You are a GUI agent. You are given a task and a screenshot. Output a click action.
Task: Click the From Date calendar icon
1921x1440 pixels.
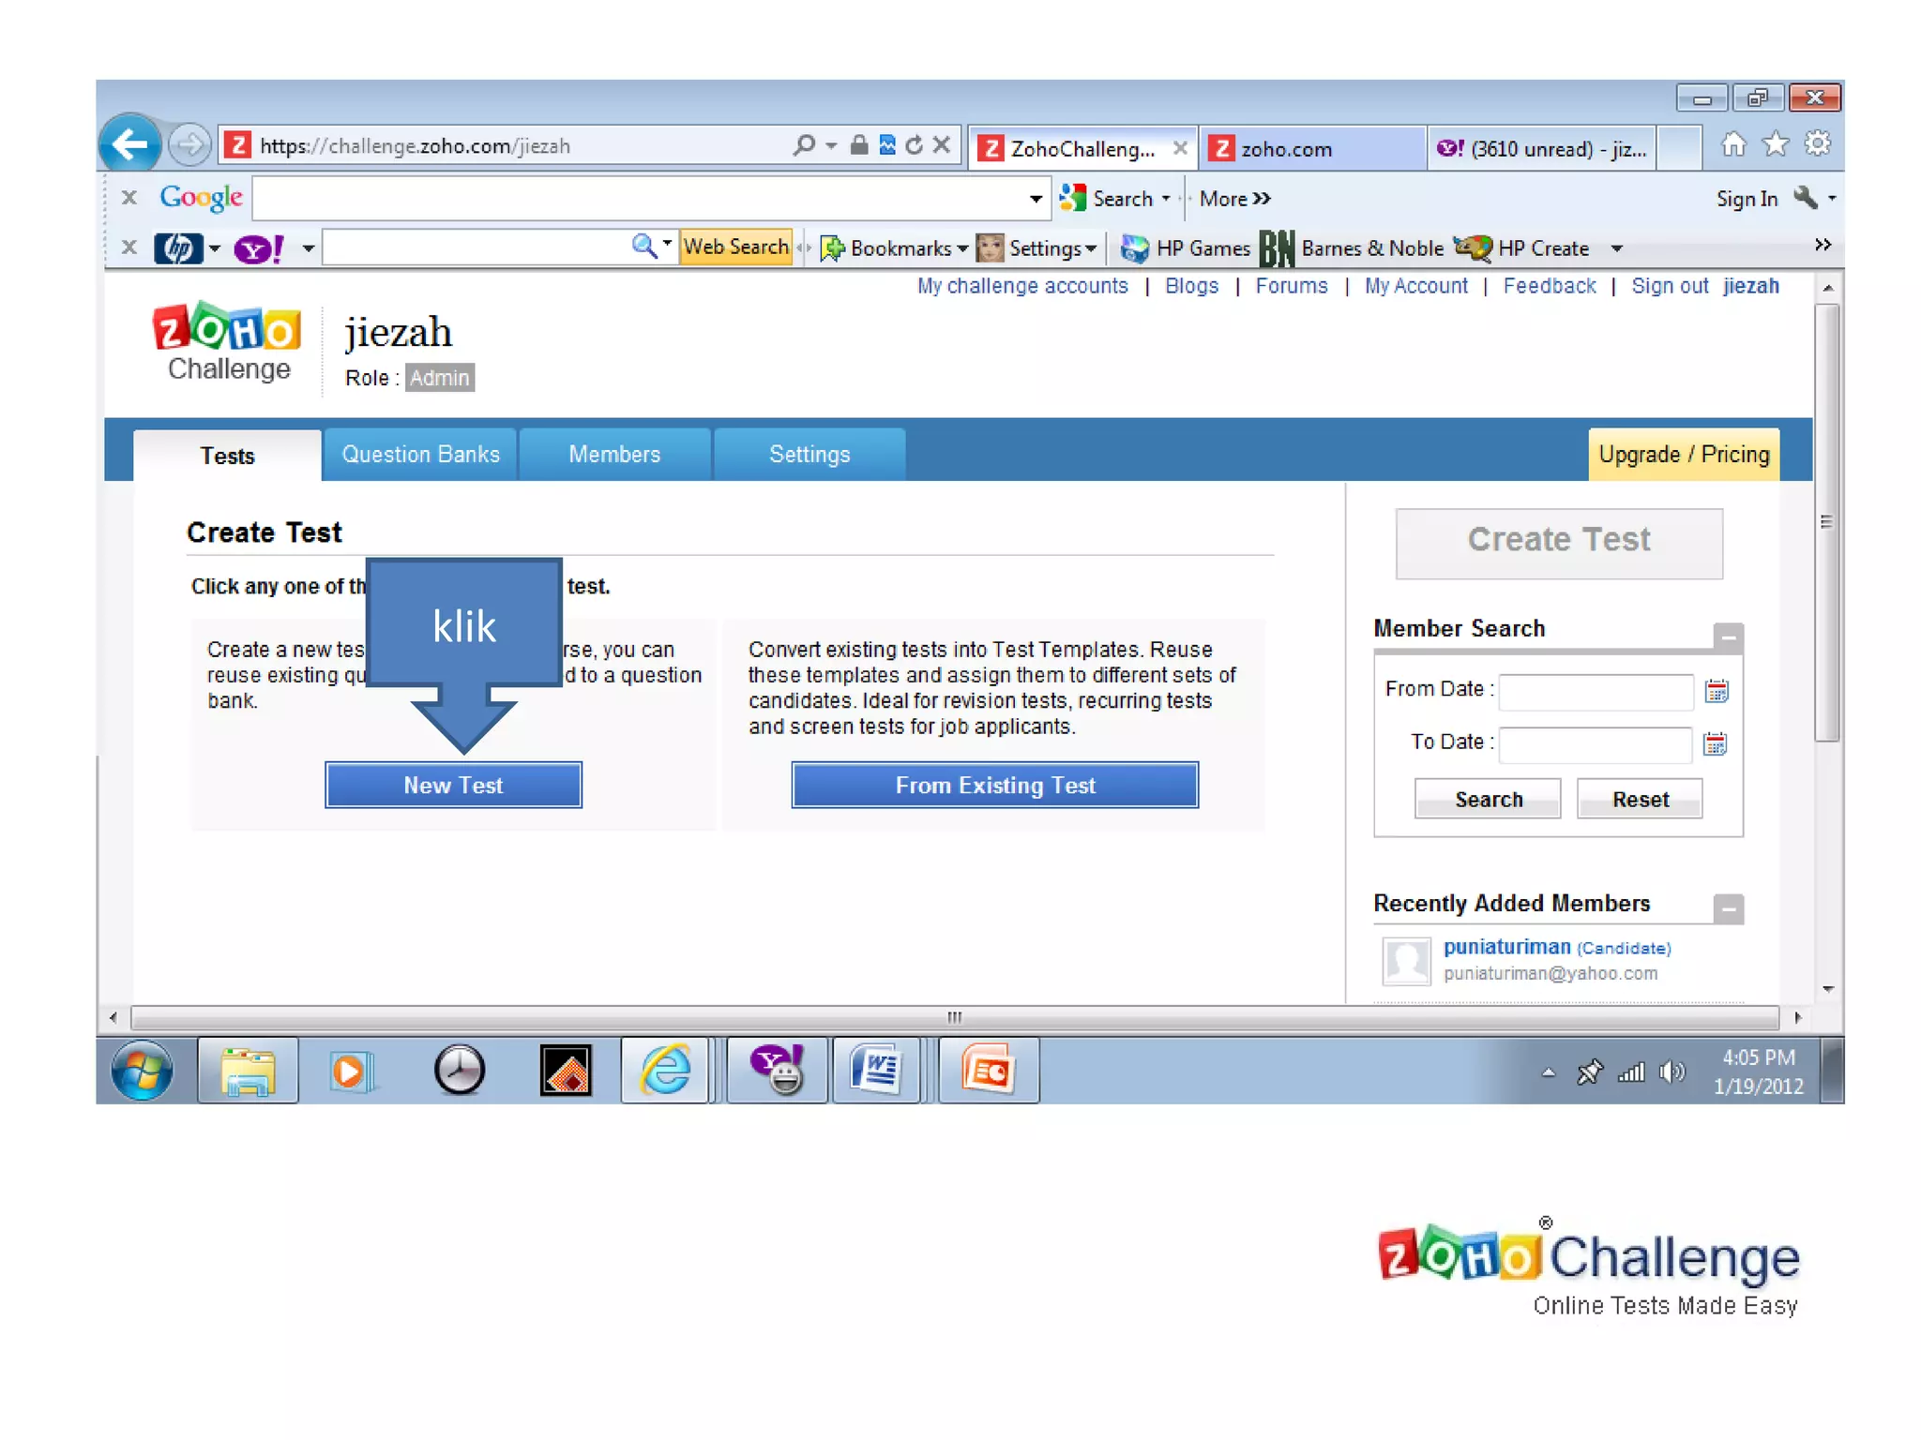(1716, 692)
